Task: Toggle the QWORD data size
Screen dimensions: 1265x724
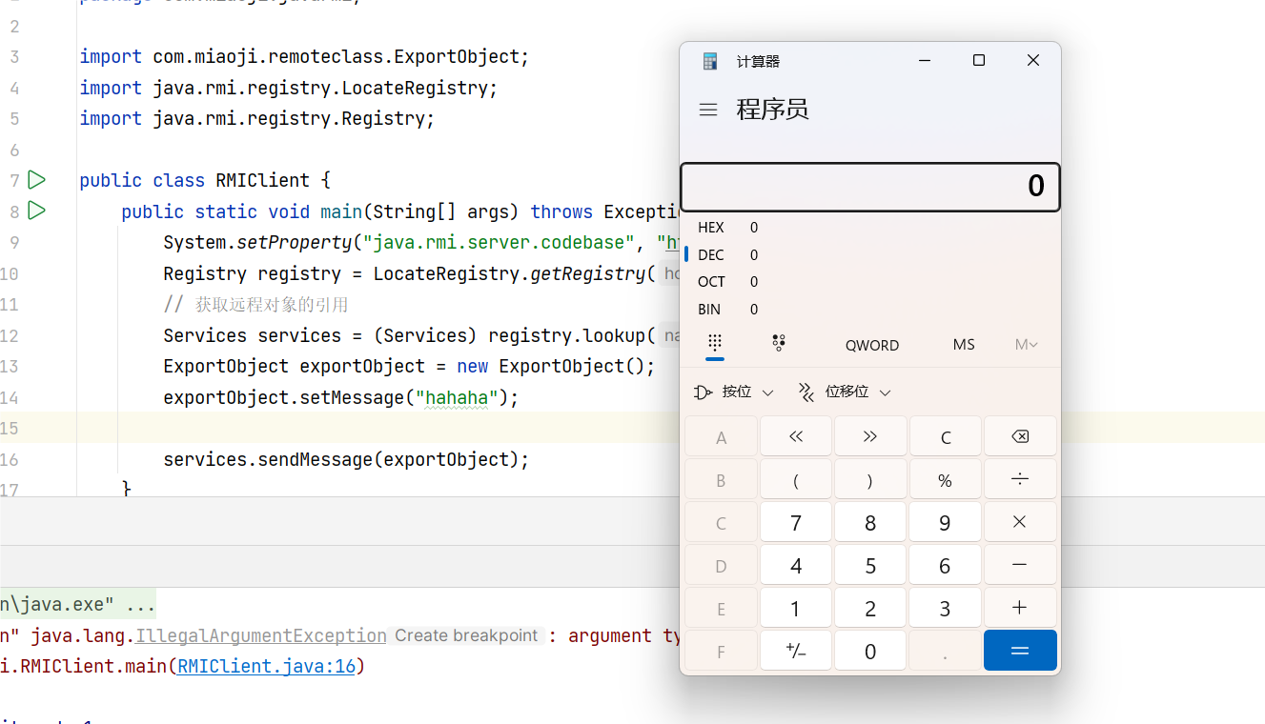Action: [x=871, y=345]
